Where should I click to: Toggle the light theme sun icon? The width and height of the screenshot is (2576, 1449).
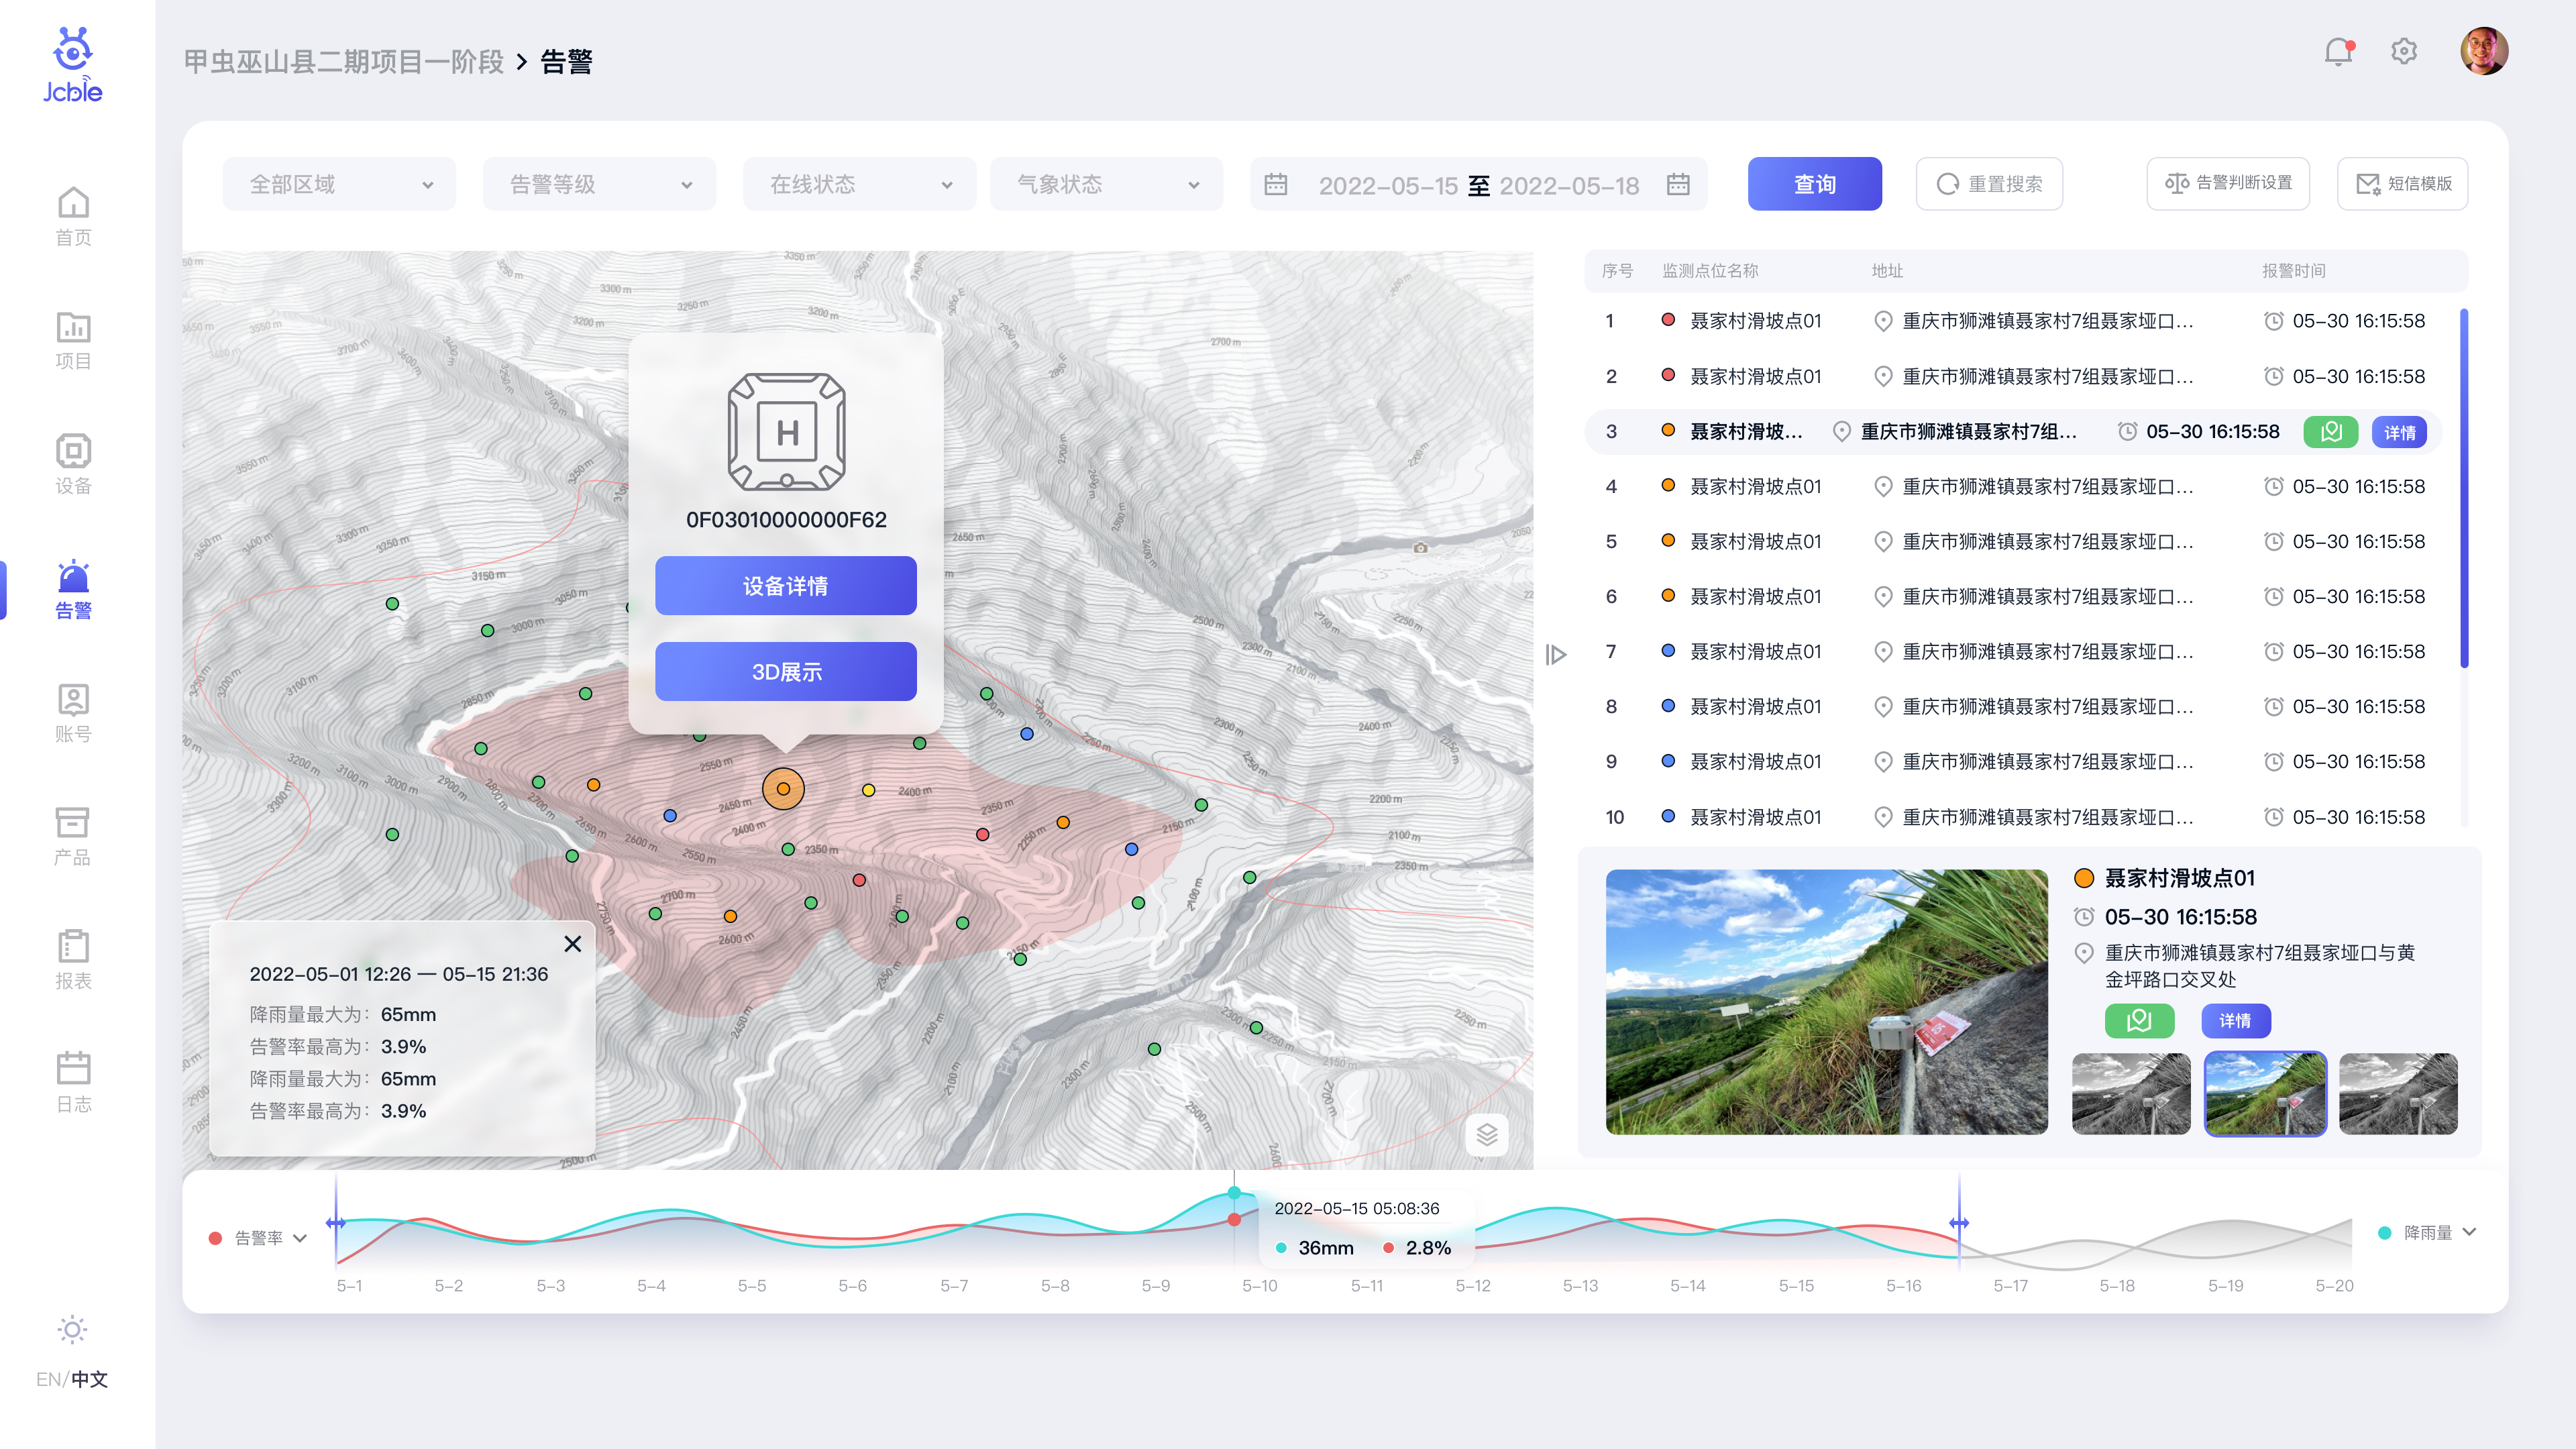[x=72, y=1329]
